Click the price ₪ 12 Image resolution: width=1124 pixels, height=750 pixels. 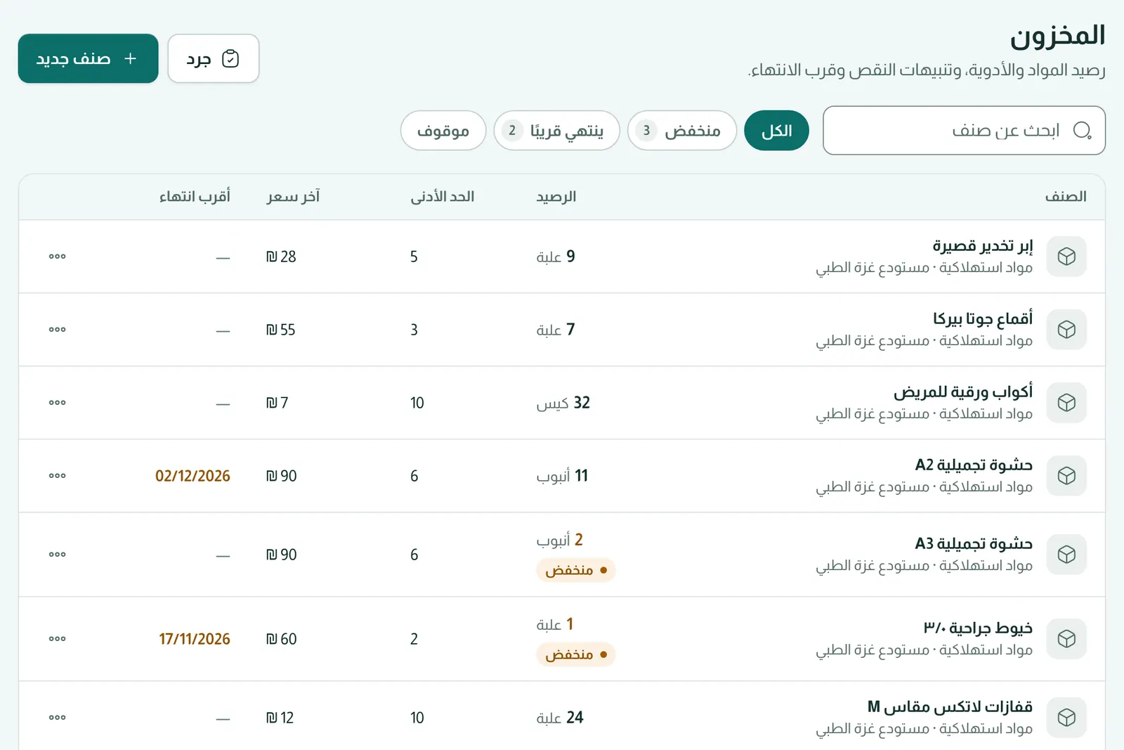click(280, 718)
